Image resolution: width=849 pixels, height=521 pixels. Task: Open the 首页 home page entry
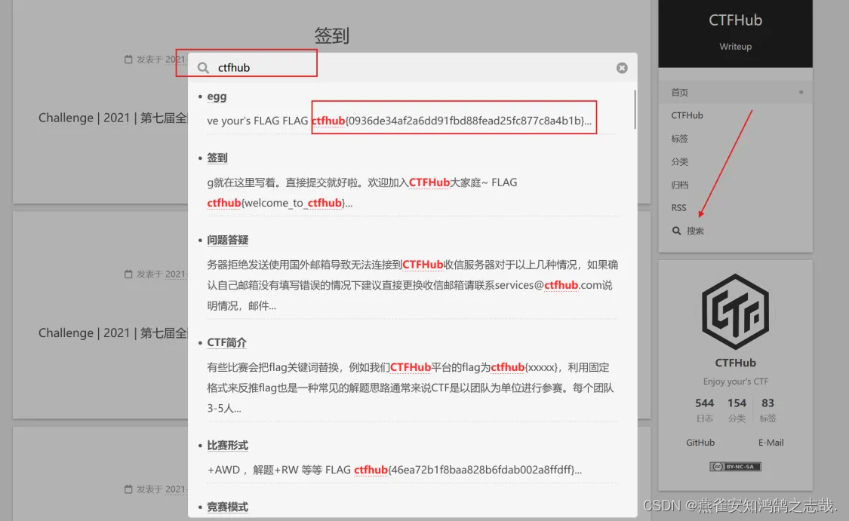coord(679,92)
